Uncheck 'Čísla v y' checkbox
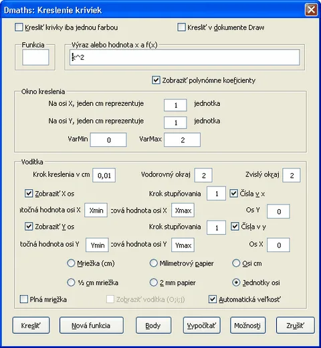 (235, 227)
